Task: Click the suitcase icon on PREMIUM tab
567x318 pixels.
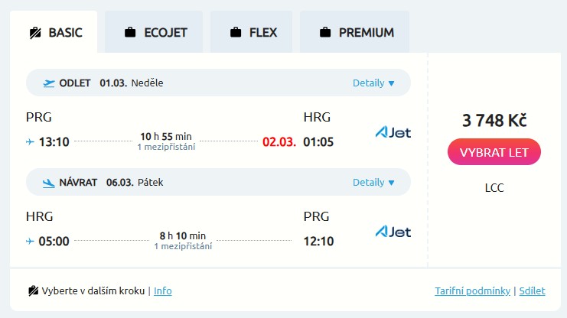Action: [x=325, y=32]
